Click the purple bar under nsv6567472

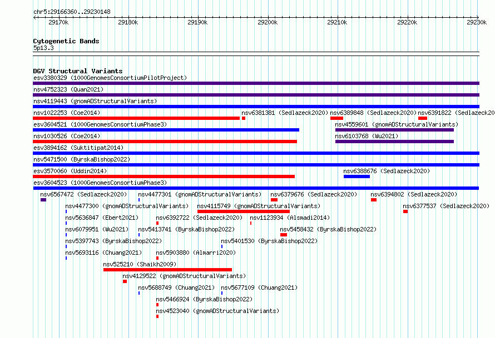click(43, 200)
